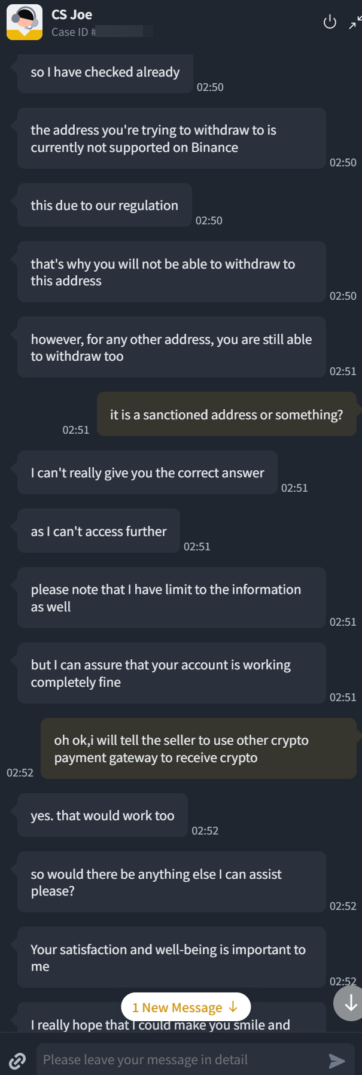The image size is (362, 1075).
Task: Select the "can't really give you the correct answer" bubble
Action: coord(147,473)
